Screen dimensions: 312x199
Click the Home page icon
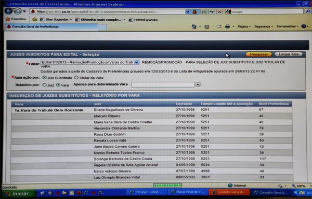pos(194,26)
